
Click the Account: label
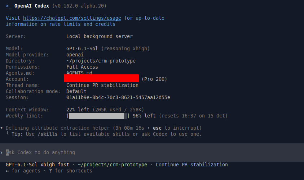[x=17, y=79]
